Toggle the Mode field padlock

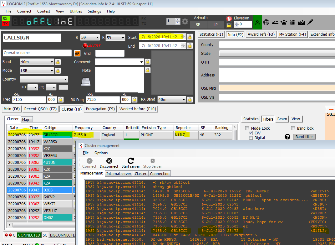point(58,70)
